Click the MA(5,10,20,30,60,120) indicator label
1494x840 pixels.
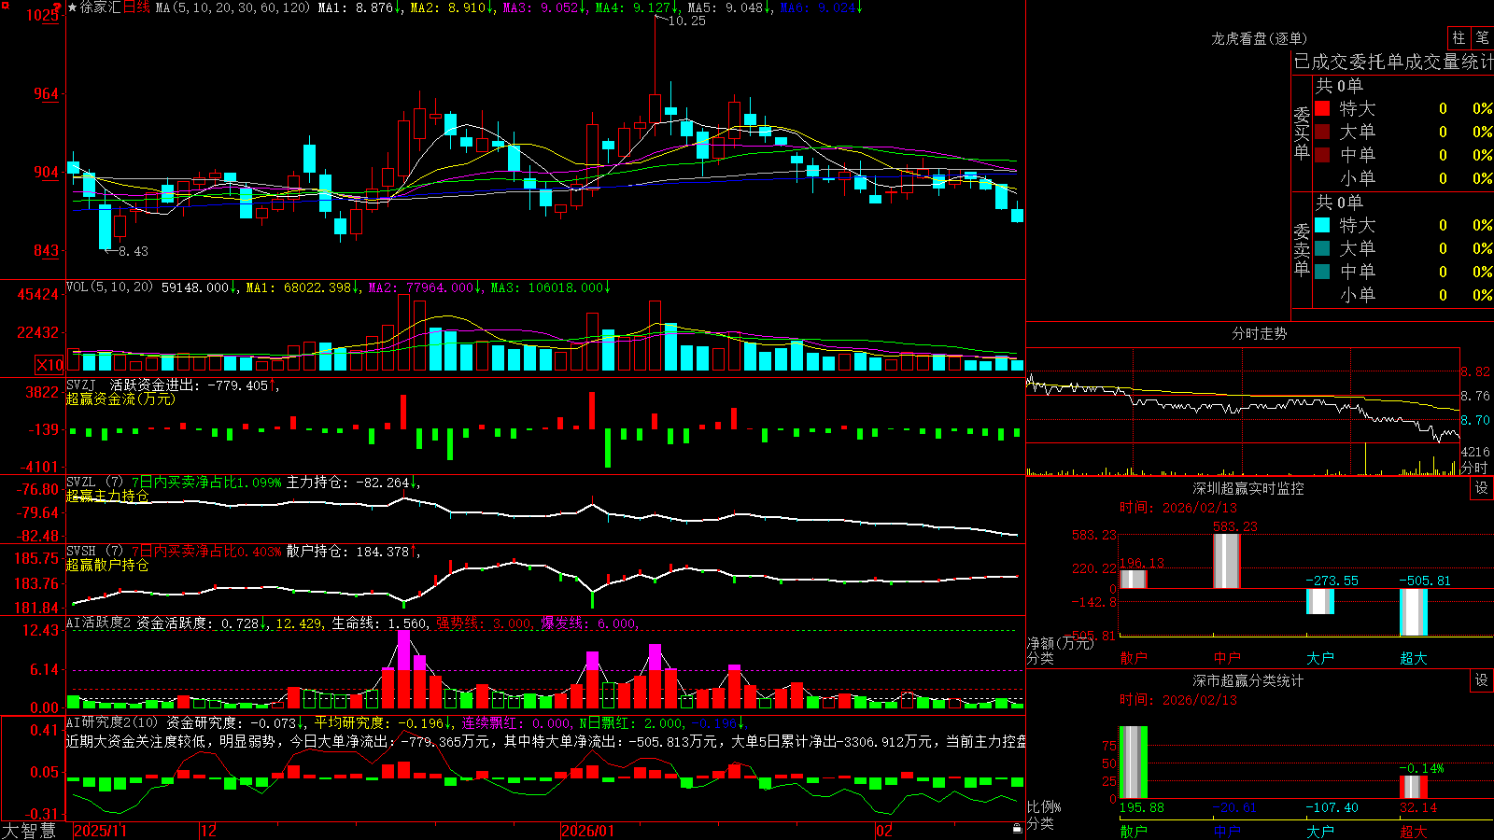(x=233, y=7)
